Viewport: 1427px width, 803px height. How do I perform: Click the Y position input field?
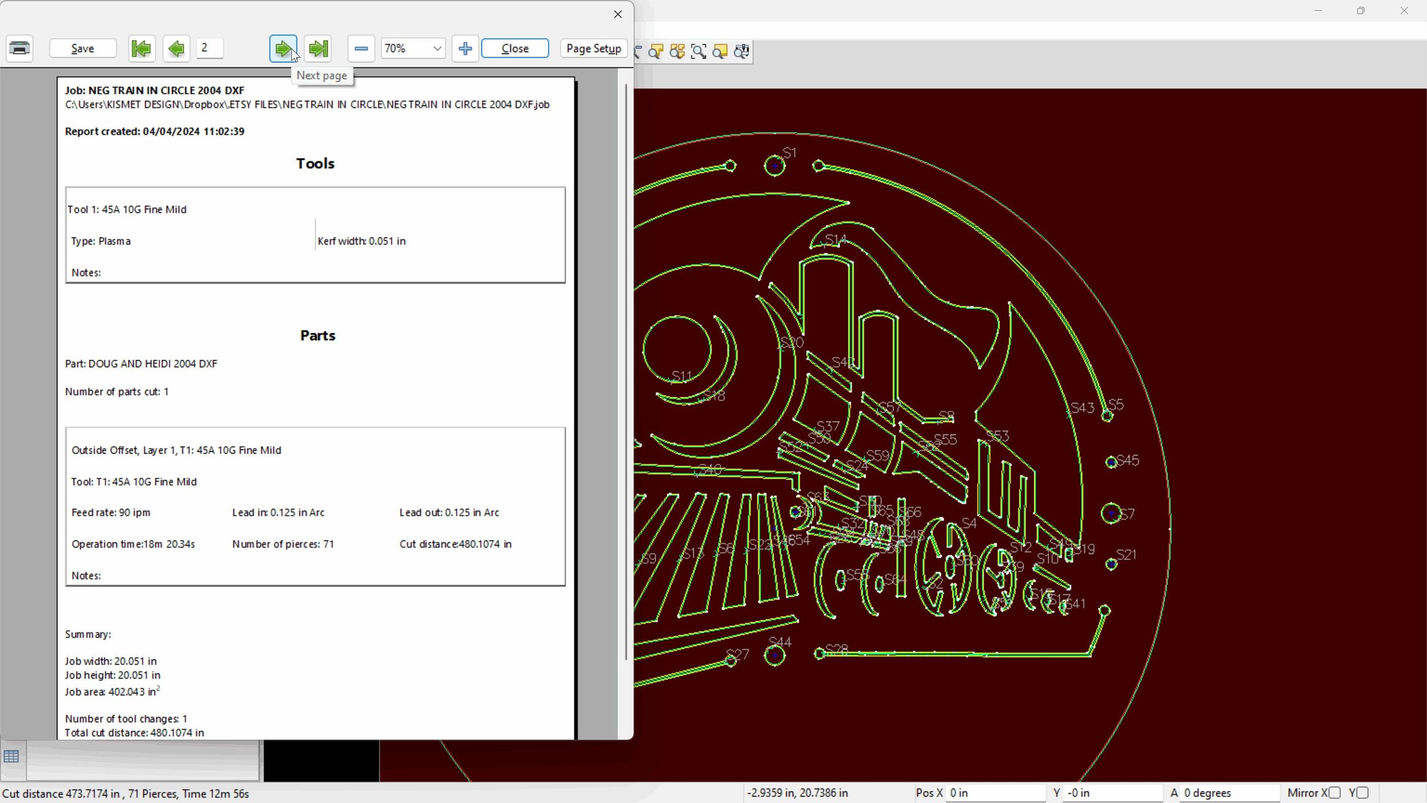1112,793
